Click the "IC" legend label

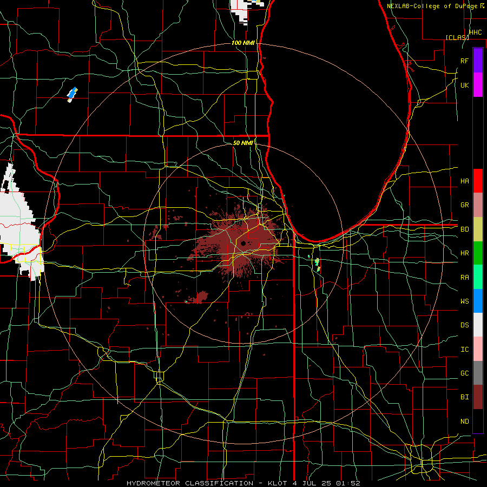pos(465,350)
